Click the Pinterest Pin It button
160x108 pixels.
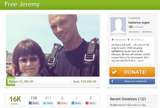(x=91, y=103)
